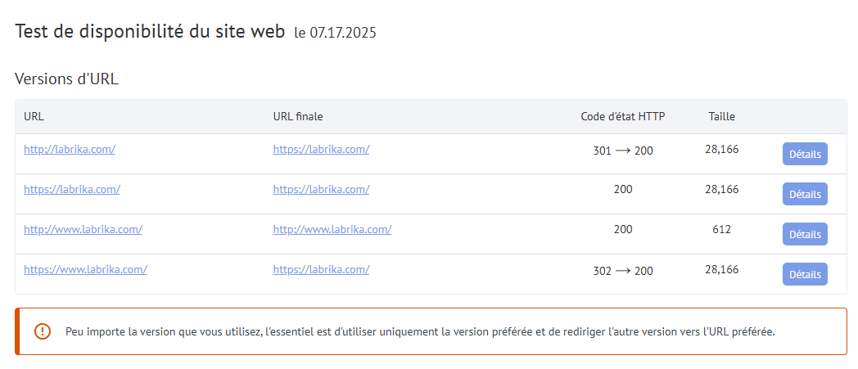Viewport: 858px width, 369px height.
Task: Visit the http://www.labrika.com/ link in URL column
Action: [x=83, y=230]
